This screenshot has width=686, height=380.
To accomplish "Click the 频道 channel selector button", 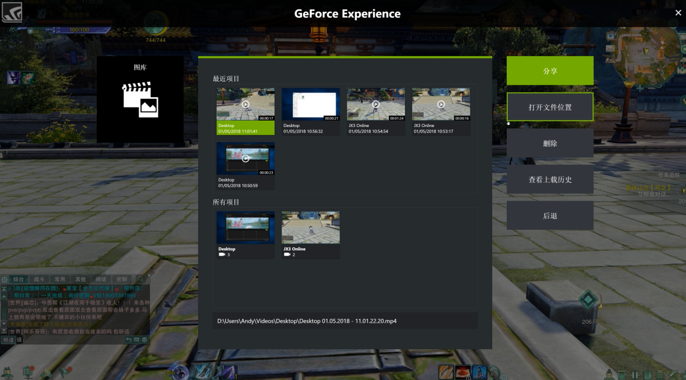I will 8,340.
